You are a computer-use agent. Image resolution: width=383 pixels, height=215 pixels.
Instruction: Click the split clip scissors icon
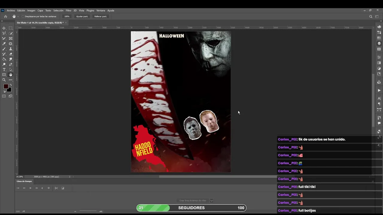pyautogui.click(x=56, y=188)
